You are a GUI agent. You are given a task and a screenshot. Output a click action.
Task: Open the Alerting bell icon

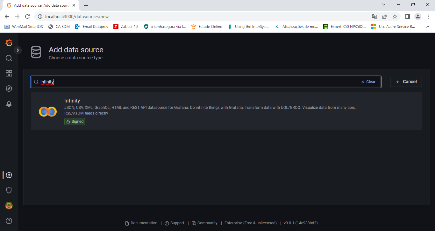9,104
